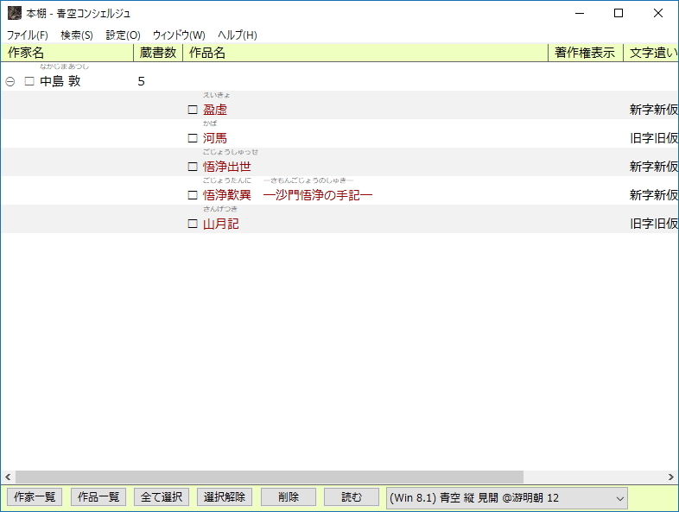Click the 選択解除 button
Image resolution: width=679 pixels, height=512 pixels.
(x=225, y=496)
